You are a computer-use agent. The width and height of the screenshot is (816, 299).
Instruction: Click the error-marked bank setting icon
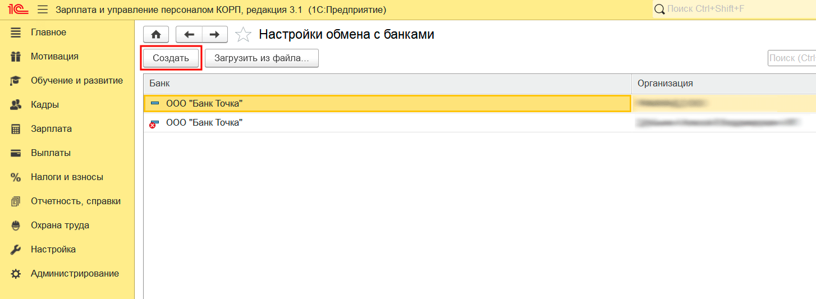click(x=153, y=123)
